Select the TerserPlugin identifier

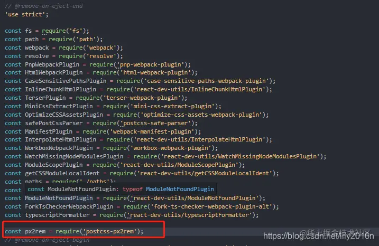45,98
